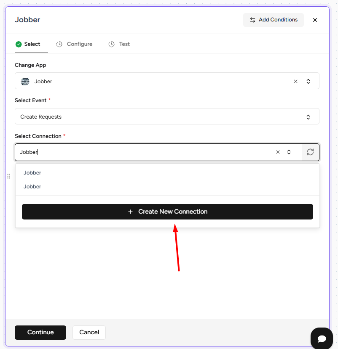The height and width of the screenshot is (349, 338).
Task: Cancel the Jobber setup
Action: click(x=89, y=332)
